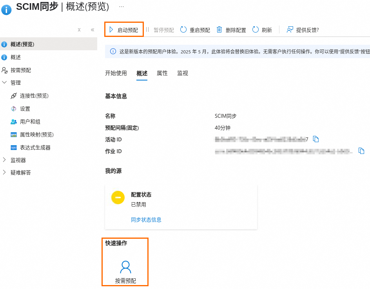Click the person-sync icon beside sidebar 按需预配
Image resolution: width=370 pixels, height=289 pixels.
4,70
